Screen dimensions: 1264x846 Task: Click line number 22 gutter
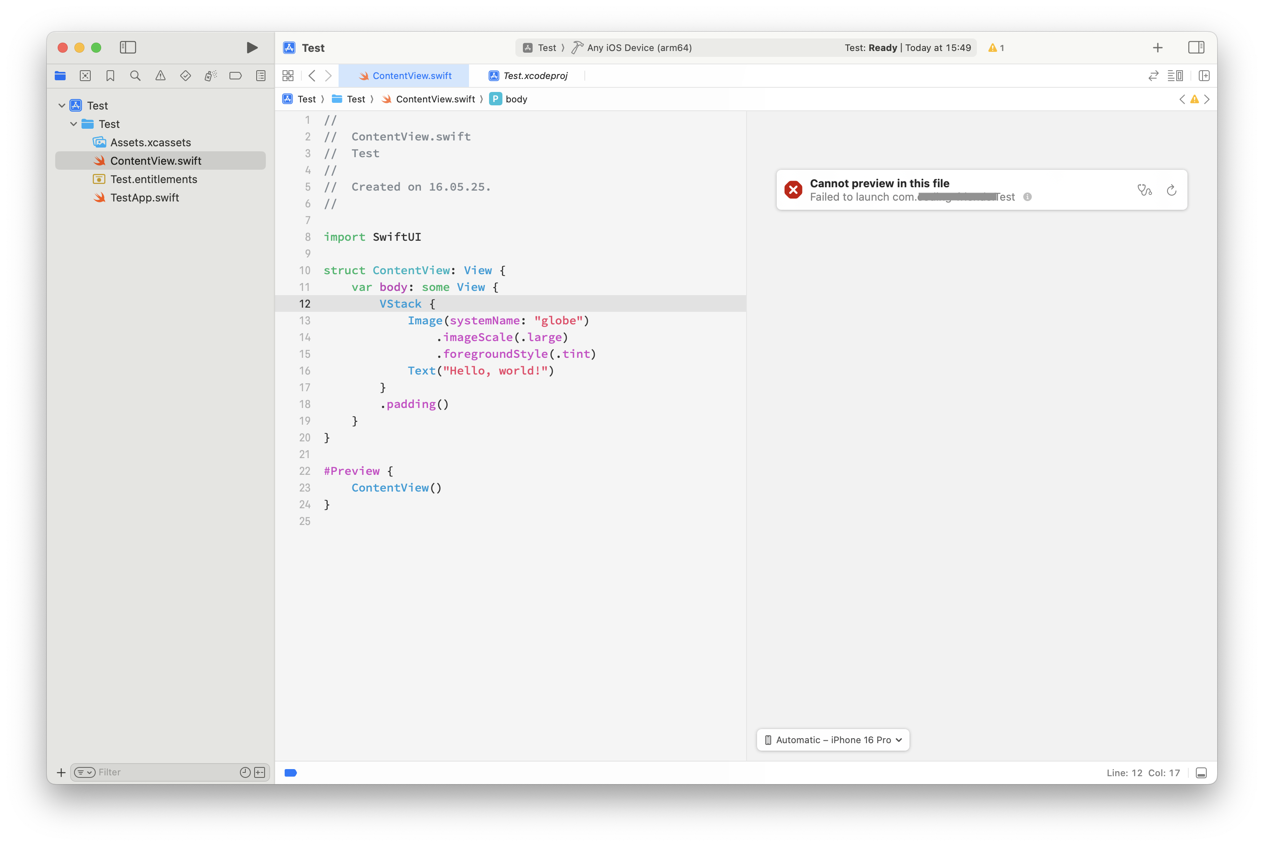coord(305,471)
